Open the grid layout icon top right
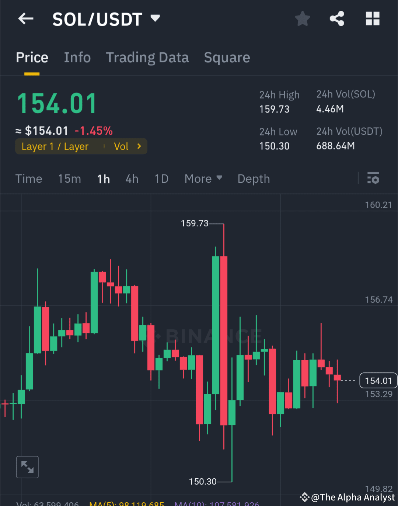 tap(372, 18)
